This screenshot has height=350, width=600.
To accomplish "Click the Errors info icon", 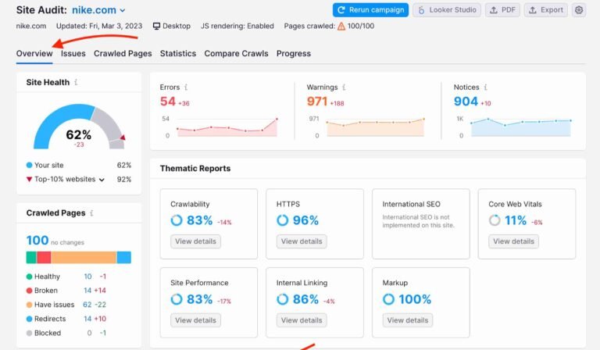I will pos(186,87).
